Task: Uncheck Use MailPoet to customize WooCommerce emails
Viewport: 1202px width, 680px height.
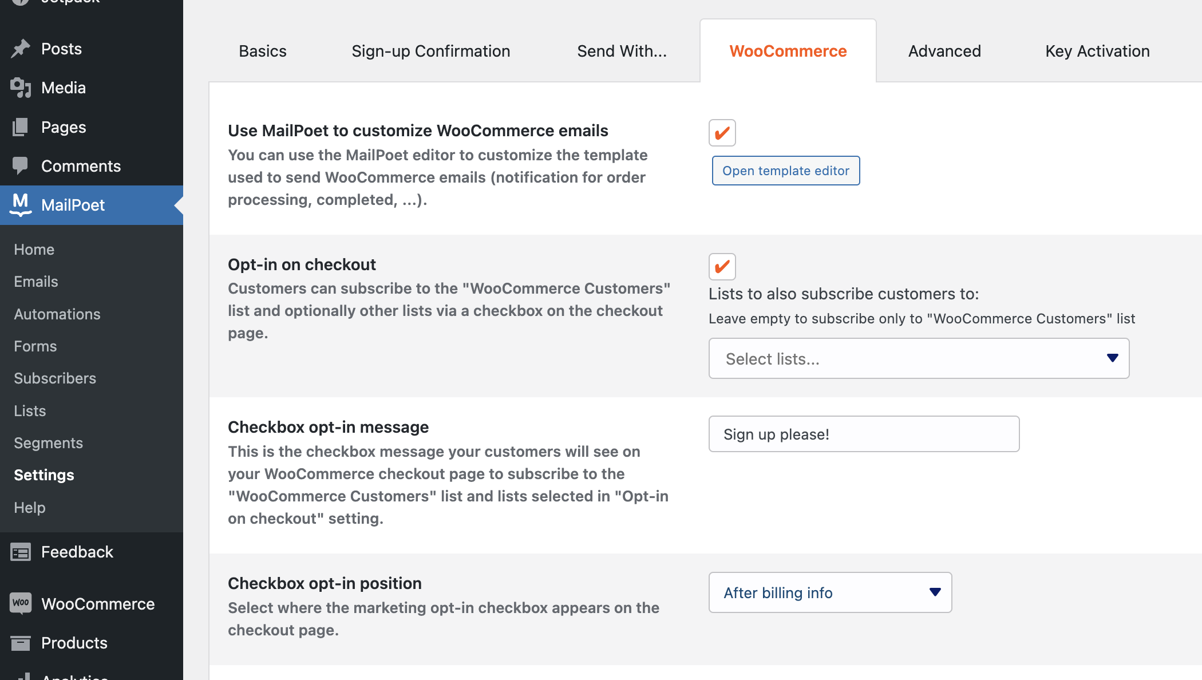Action: coord(722,133)
